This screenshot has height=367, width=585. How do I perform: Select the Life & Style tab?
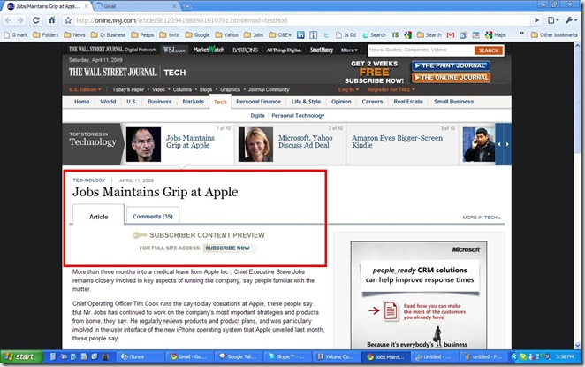tap(306, 102)
